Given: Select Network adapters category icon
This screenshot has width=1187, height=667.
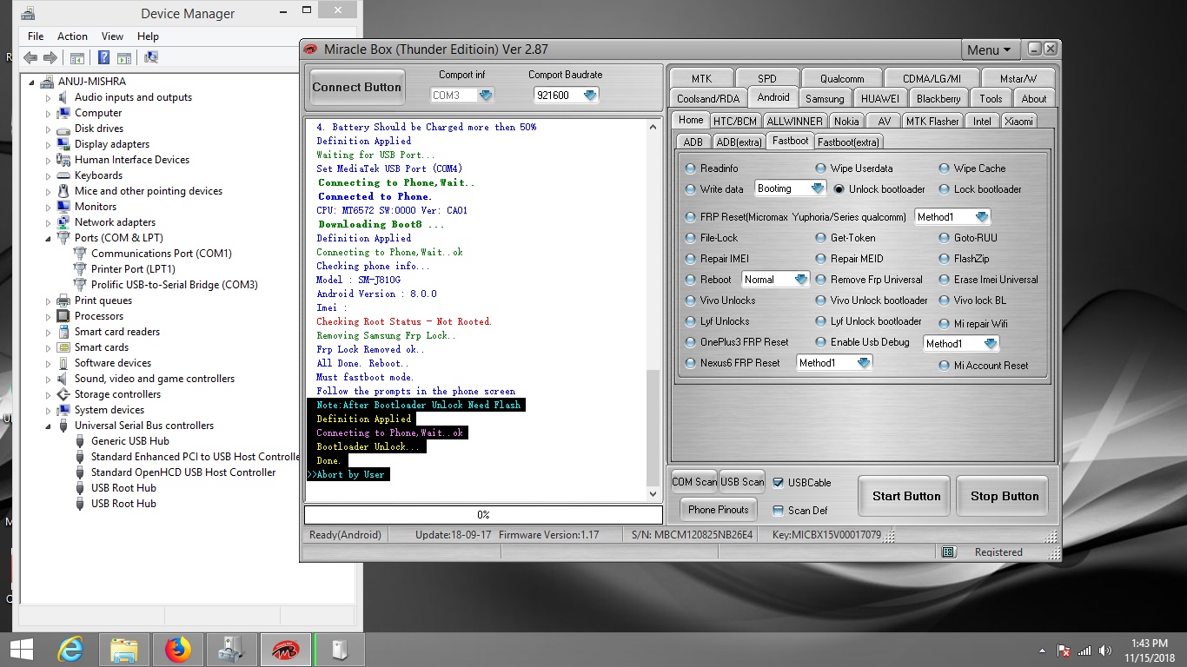Looking at the screenshot, I should 63,222.
